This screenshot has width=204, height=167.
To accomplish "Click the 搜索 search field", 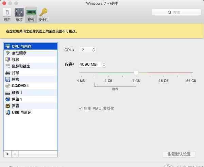I will pyautogui.click(x=176, y=12).
